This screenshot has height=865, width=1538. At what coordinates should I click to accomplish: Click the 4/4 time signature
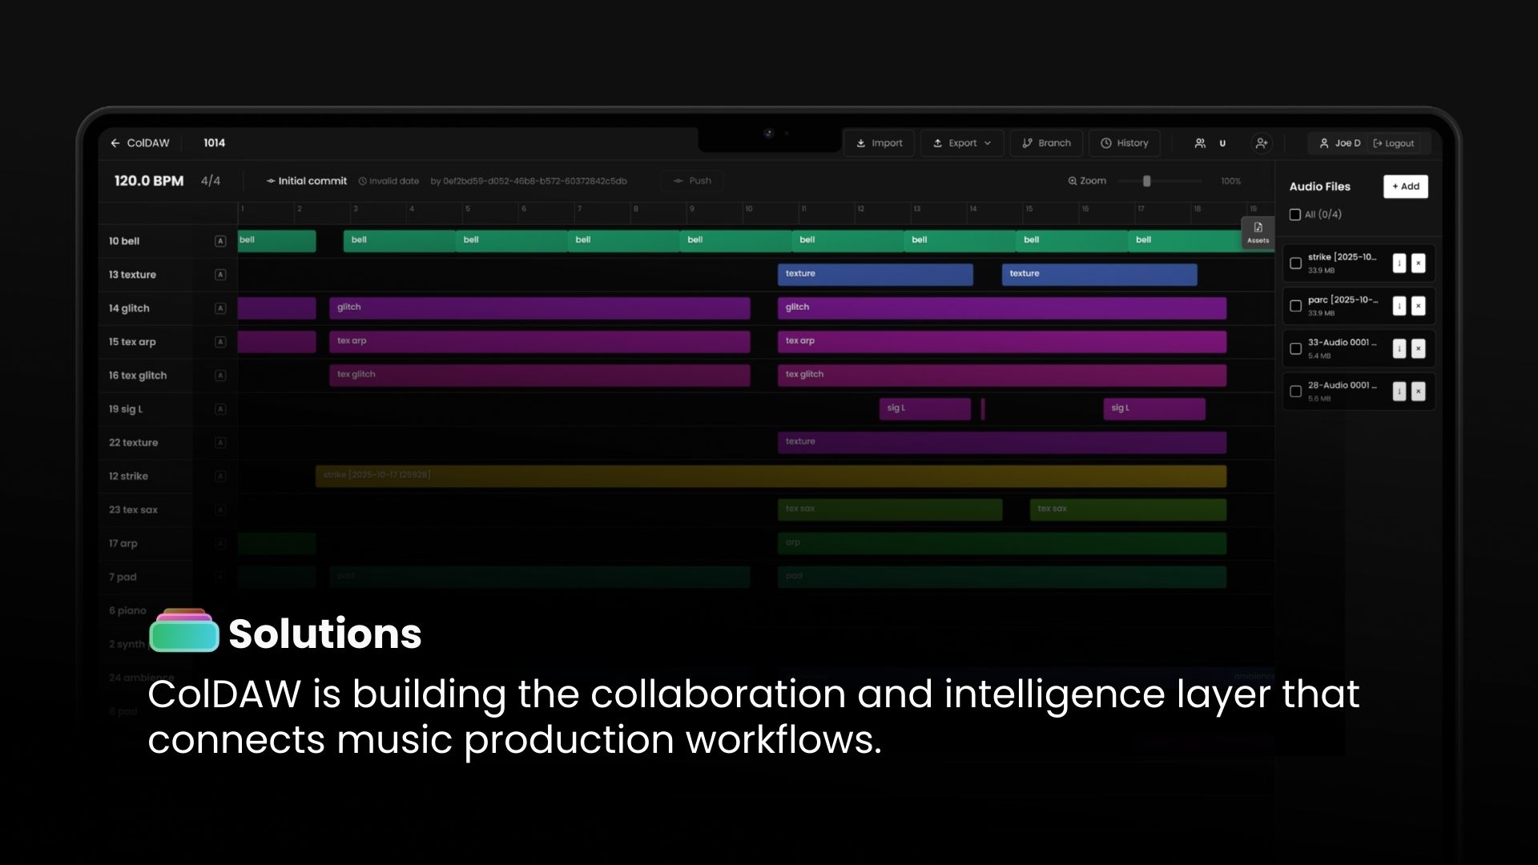211,181
